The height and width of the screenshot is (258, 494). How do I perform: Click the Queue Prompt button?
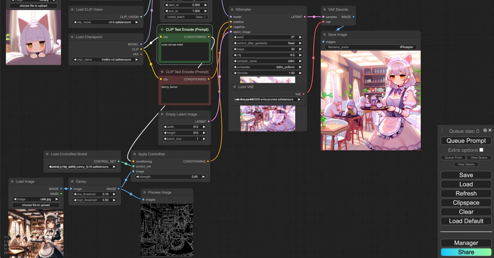pos(466,141)
